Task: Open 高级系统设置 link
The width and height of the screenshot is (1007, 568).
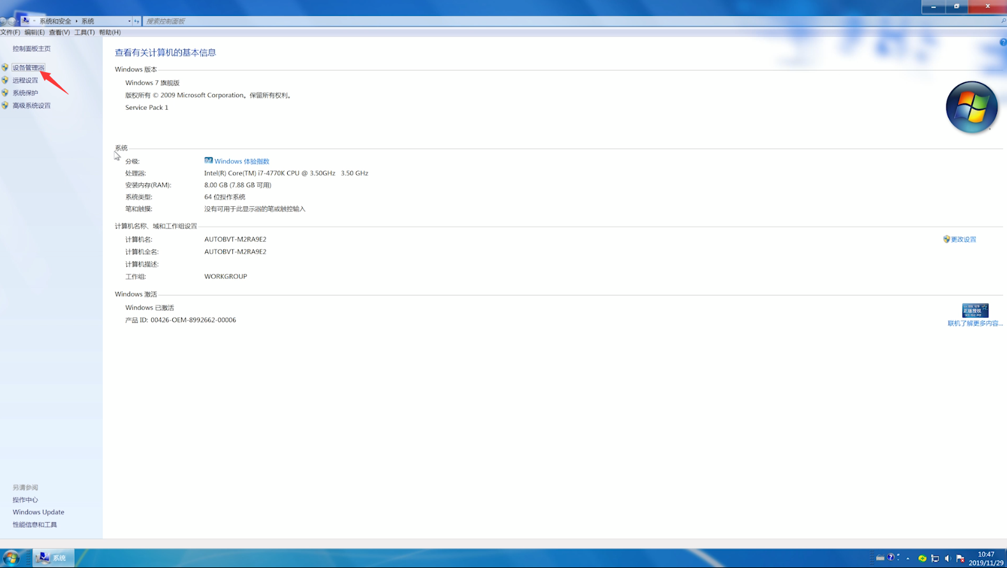Action: point(31,106)
